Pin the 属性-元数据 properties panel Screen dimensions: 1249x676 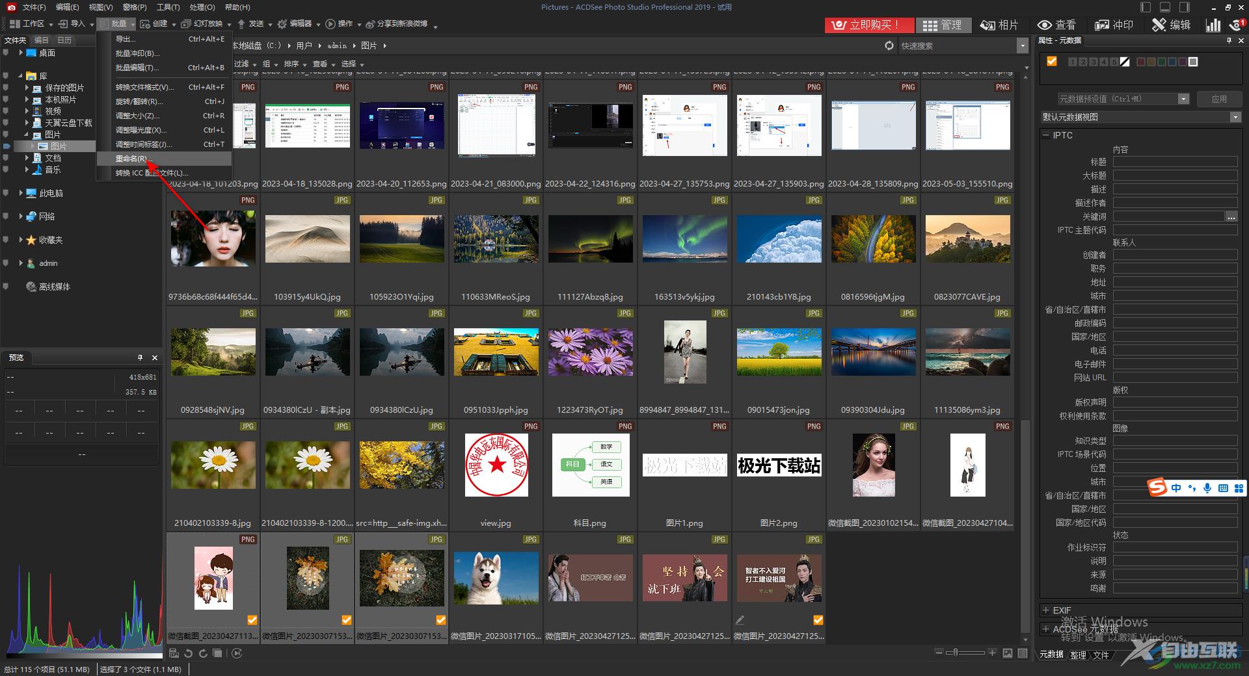(x=1229, y=40)
